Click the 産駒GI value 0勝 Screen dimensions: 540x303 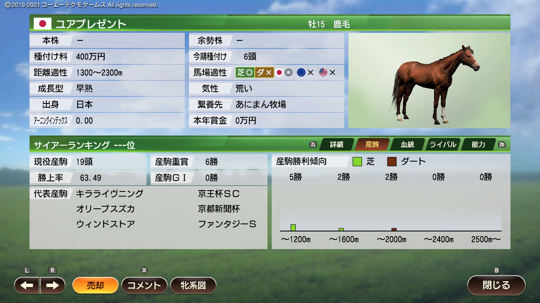212,178
